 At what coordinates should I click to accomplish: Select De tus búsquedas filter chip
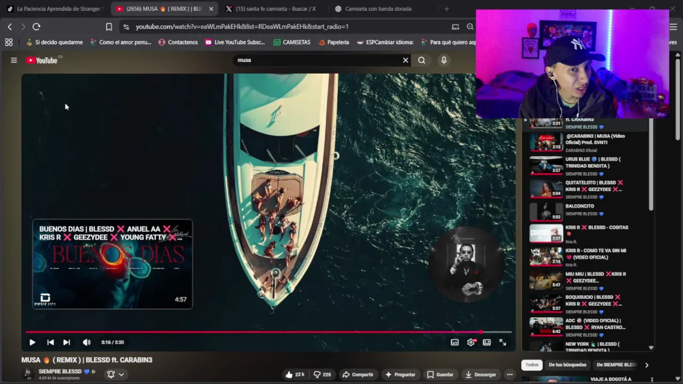coord(567,365)
